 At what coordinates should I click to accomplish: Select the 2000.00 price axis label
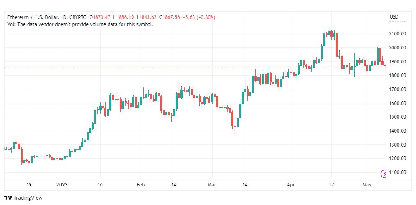tap(397, 48)
